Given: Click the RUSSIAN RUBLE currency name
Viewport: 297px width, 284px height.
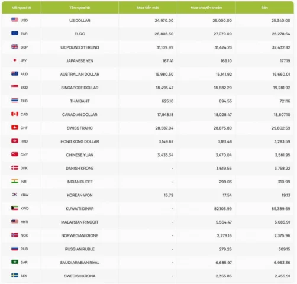Looking at the screenshot, I should [x=80, y=249].
